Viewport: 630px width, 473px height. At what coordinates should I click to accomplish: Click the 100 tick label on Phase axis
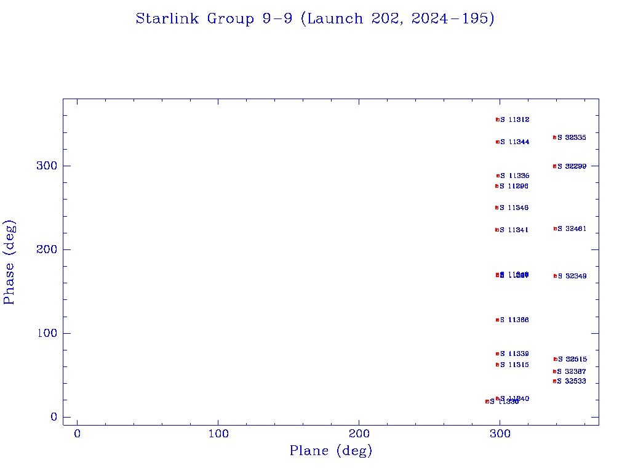(x=47, y=333)
